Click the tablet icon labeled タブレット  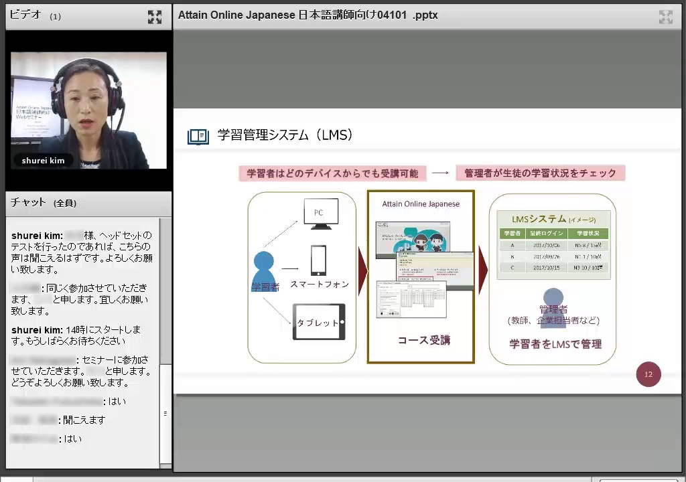(319, 322)
